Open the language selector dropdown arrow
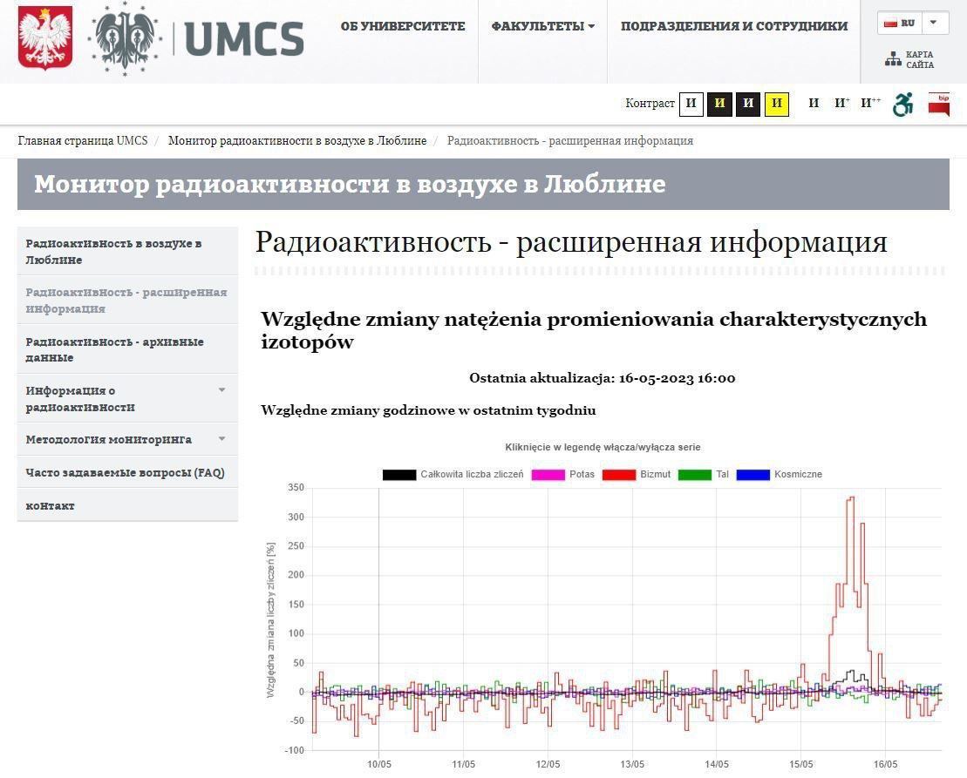The image size is (967, 778). pyautogui.click(x=934, y=23)
